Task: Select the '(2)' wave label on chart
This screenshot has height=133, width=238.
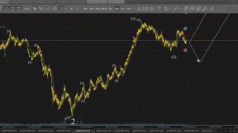Action: (174, 57)
